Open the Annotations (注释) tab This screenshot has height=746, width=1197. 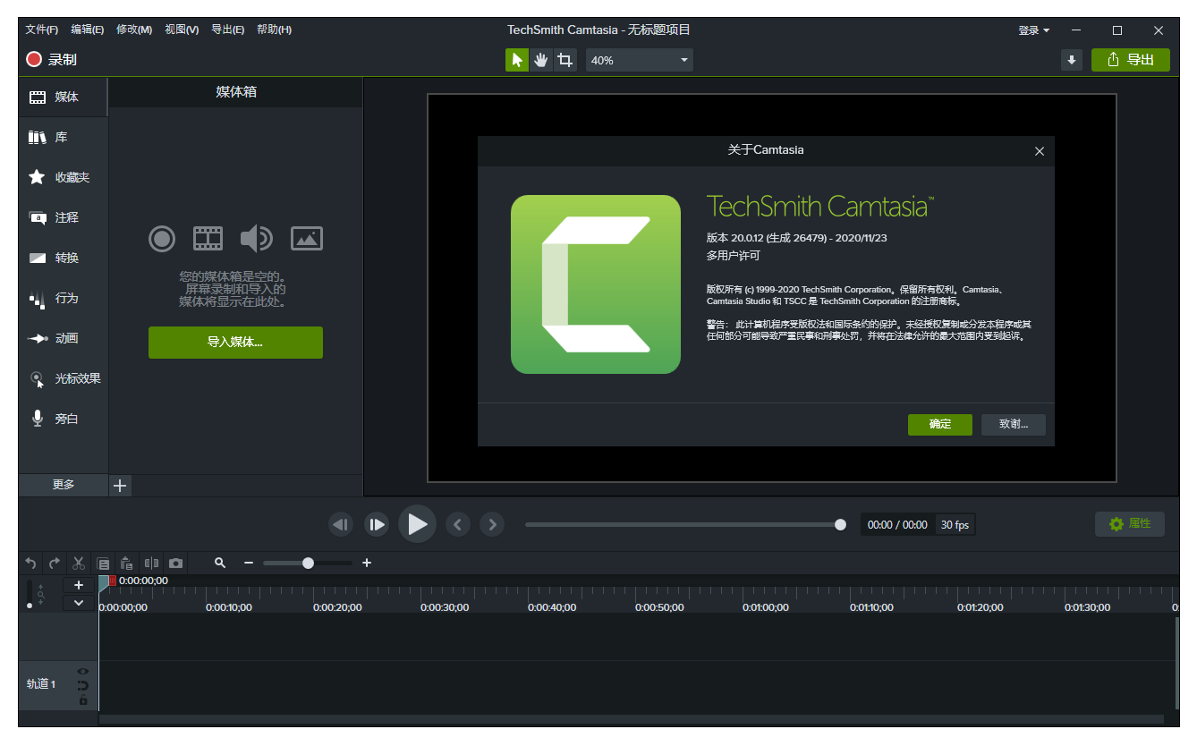[64, 217]
